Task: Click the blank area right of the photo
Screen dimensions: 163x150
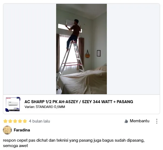Action: [133, 49]
